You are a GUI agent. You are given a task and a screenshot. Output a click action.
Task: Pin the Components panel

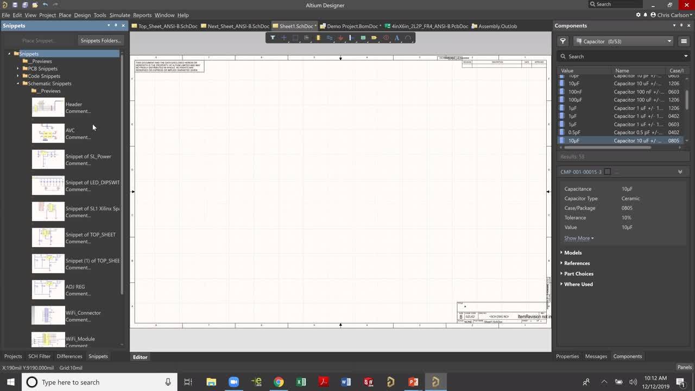coord(681,26)
